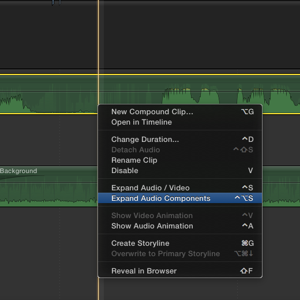This screenshot has width=300, height=300.
Task: Choose New Compound Clip from context menu
Action: [180, 112]
